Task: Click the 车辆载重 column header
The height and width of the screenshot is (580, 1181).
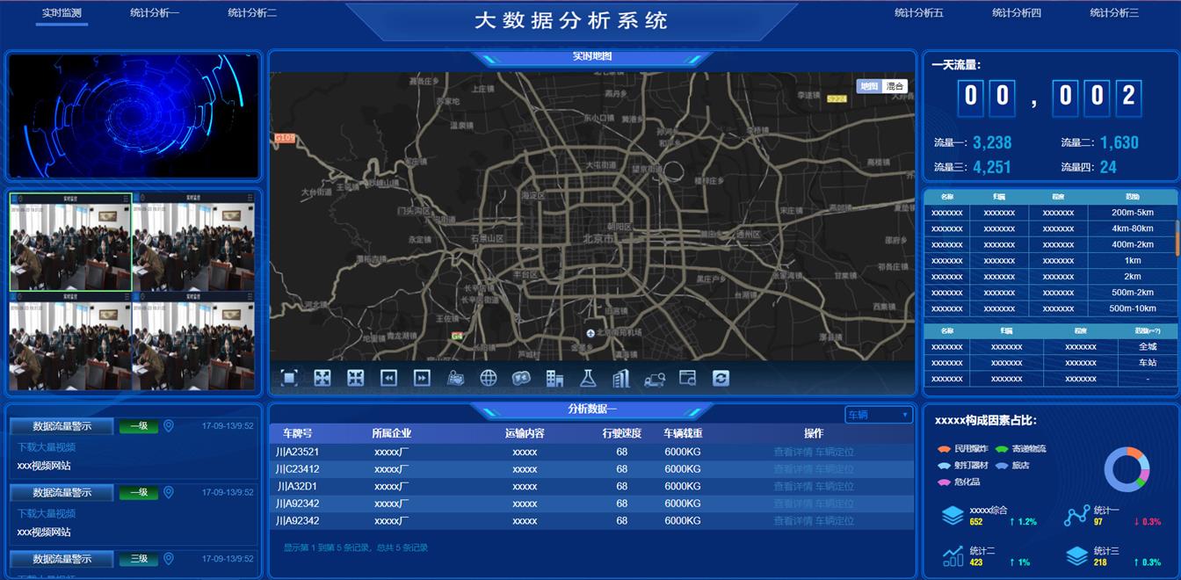Action: 683,433
